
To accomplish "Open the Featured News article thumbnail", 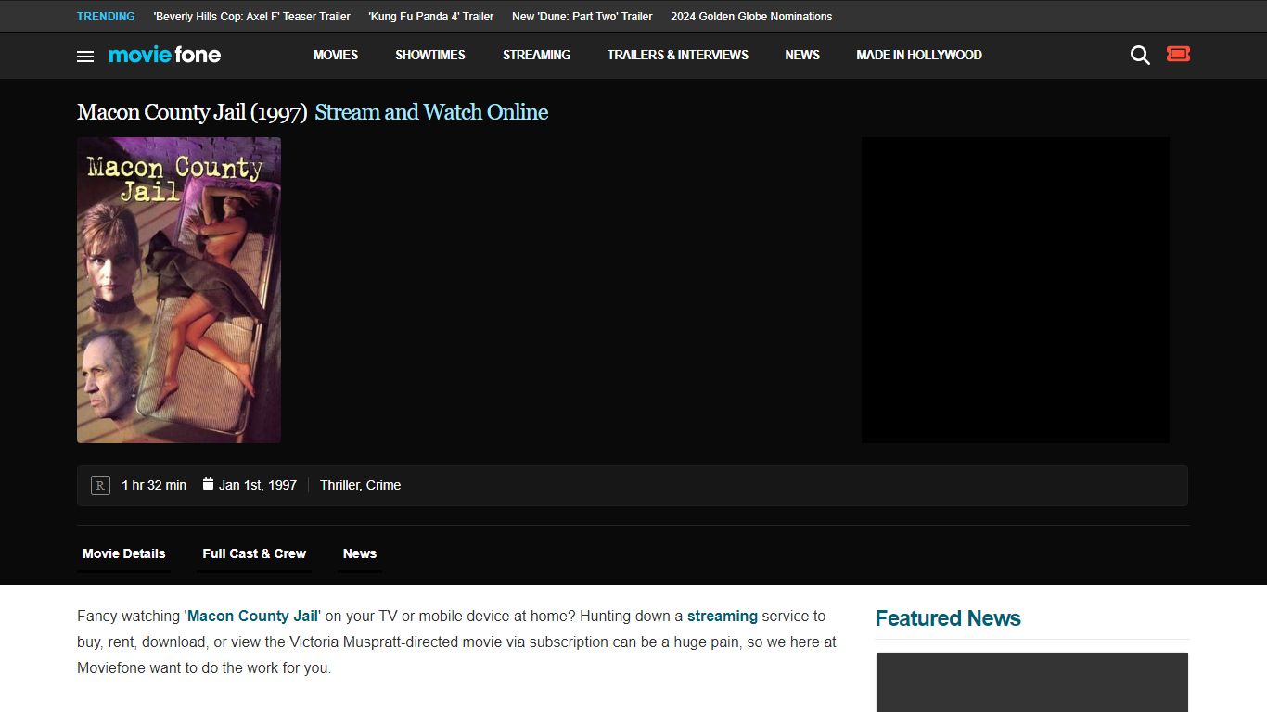I will [x=1032, y=682].
